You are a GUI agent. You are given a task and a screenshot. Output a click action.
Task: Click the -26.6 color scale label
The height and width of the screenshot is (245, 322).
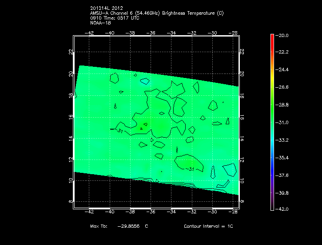(x=283, y=87)
